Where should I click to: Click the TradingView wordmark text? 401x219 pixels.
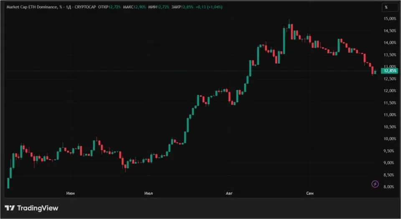[38, 208]
